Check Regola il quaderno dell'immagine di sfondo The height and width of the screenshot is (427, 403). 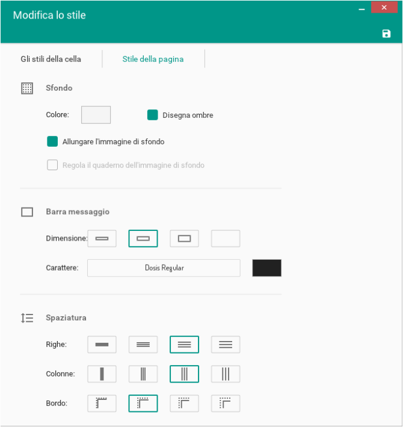pos(52,165)
